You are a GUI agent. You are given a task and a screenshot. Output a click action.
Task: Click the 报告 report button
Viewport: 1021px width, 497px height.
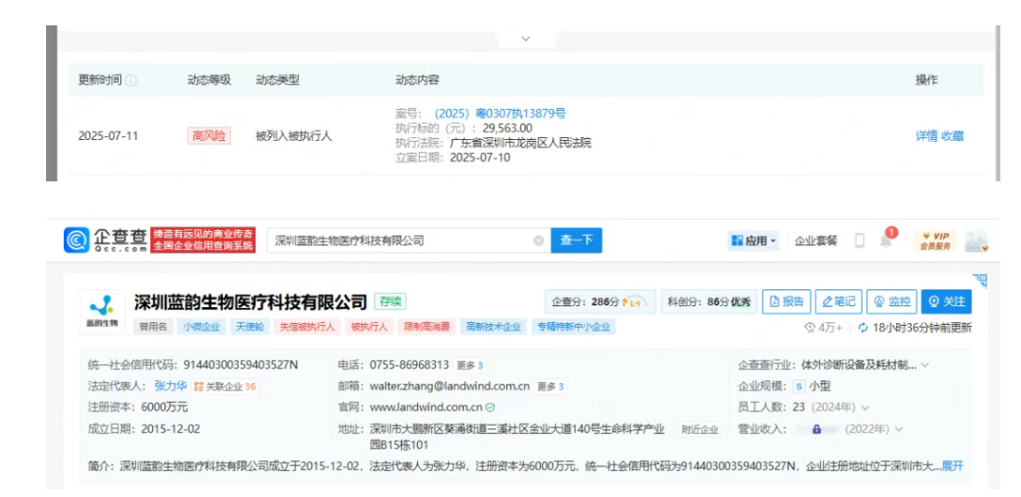pos(786,302)
